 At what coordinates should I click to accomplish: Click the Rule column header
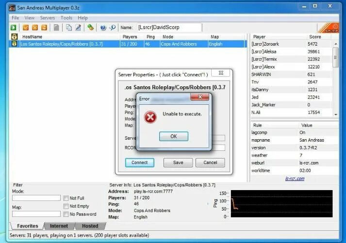point(275,125)
